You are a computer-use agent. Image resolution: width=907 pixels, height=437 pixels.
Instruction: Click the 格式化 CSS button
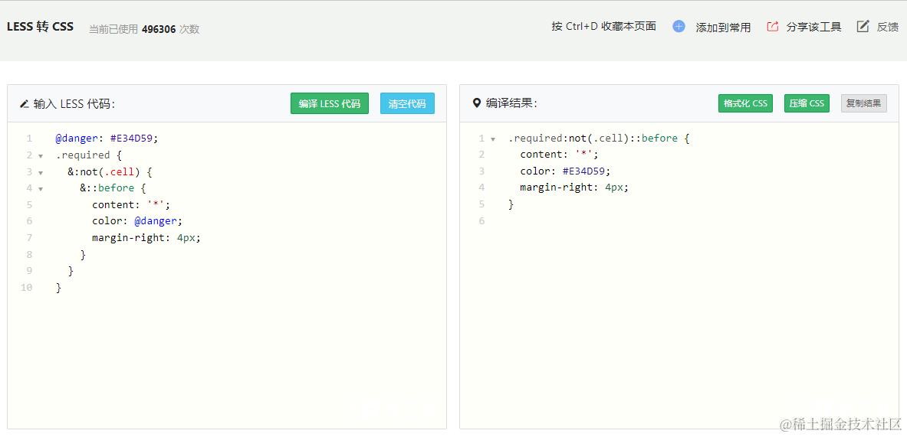click(x=745, y=103)
